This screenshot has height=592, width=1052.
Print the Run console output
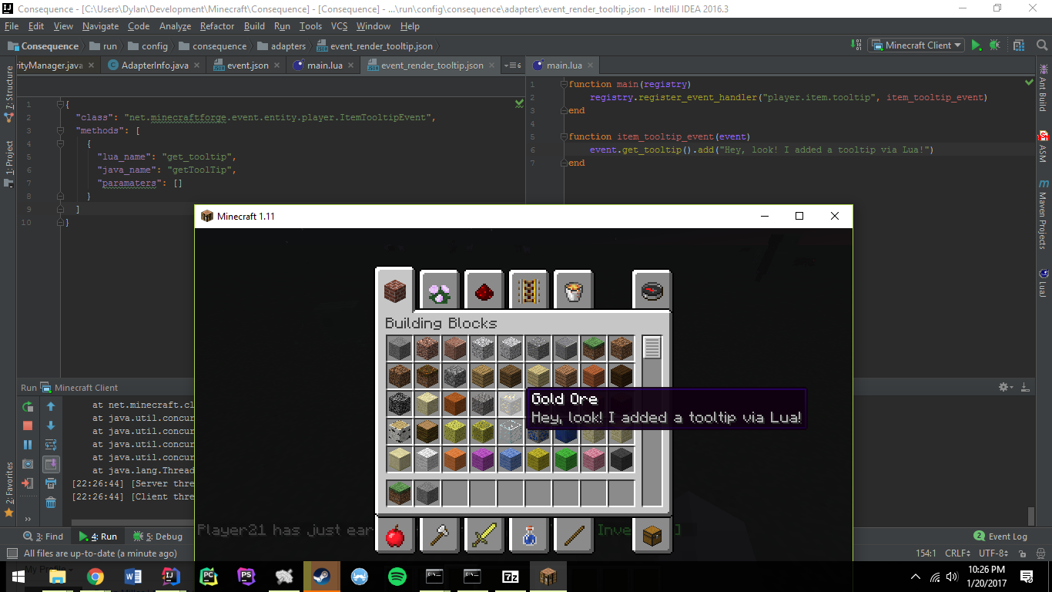click(x=51, y=483)
